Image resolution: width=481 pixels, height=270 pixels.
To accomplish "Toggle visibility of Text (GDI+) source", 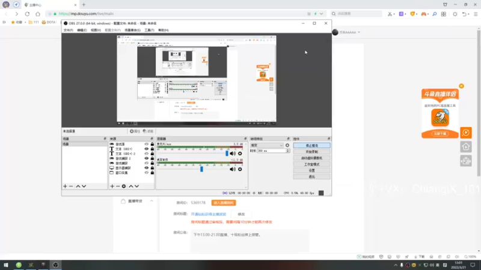I will [146, 149].
